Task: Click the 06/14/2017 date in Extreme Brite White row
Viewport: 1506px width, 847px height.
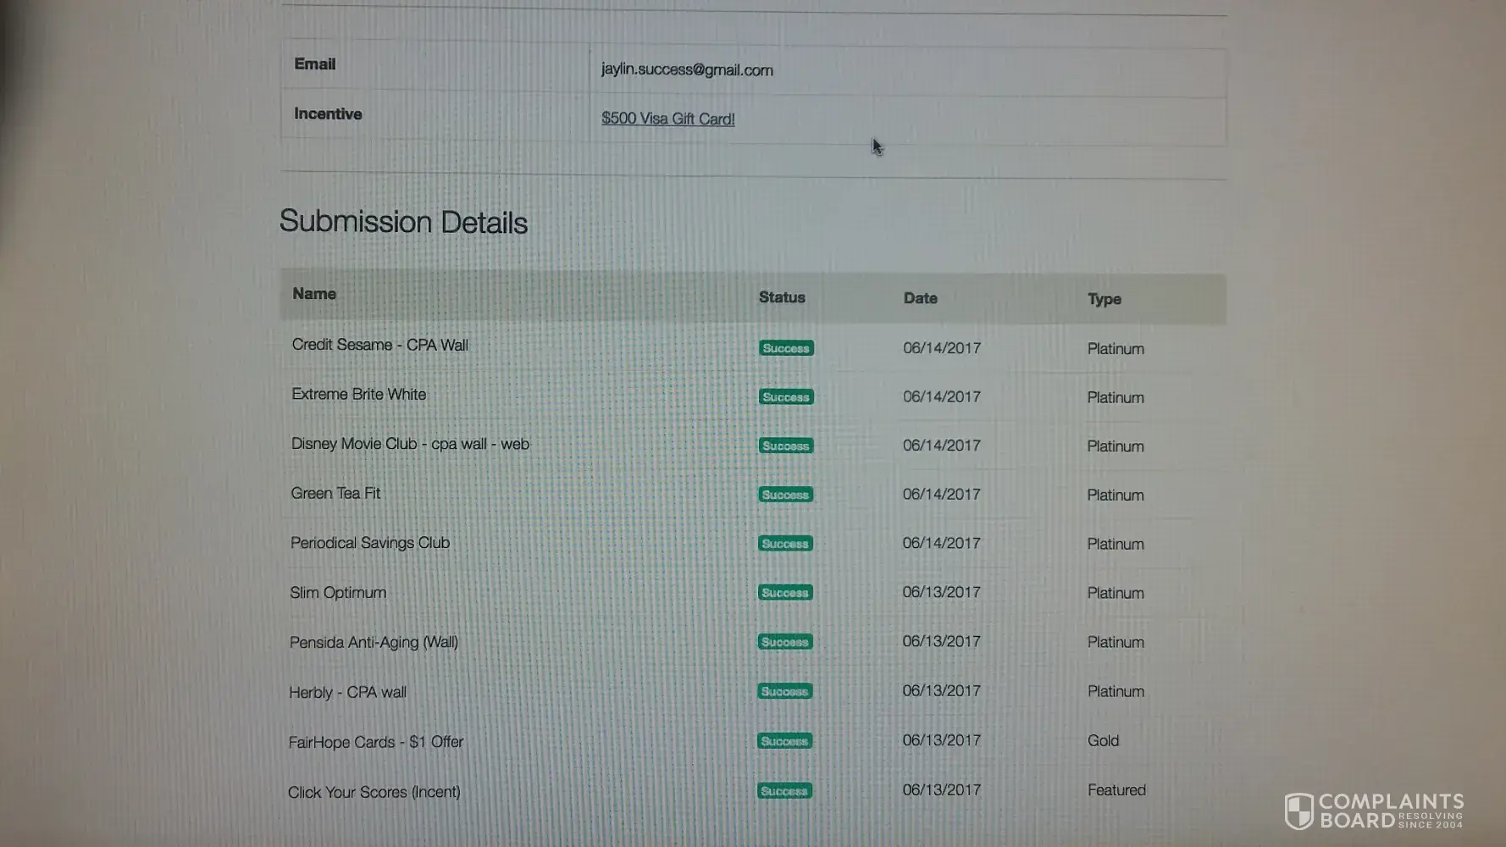Action: coord(942,396)
